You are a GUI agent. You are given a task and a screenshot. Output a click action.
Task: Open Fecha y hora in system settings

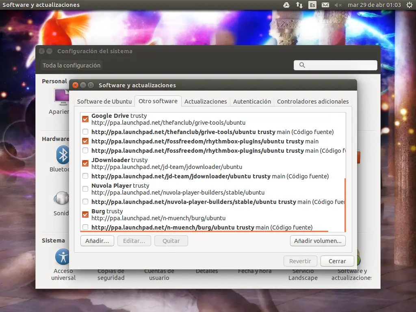tap(255, 271)
